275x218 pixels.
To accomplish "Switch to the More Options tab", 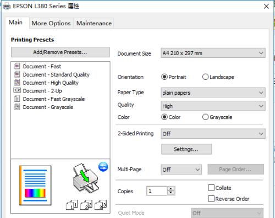I will tap(51, 23).
